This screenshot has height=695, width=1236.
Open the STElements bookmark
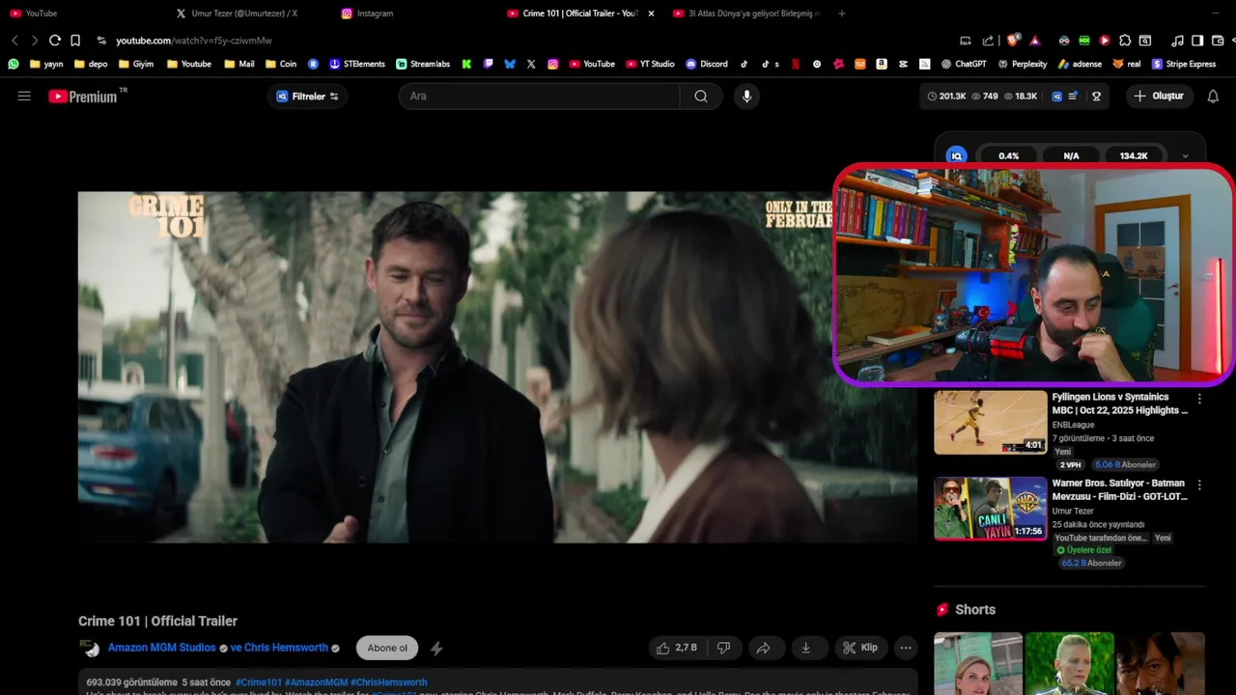tap(357, 64)
